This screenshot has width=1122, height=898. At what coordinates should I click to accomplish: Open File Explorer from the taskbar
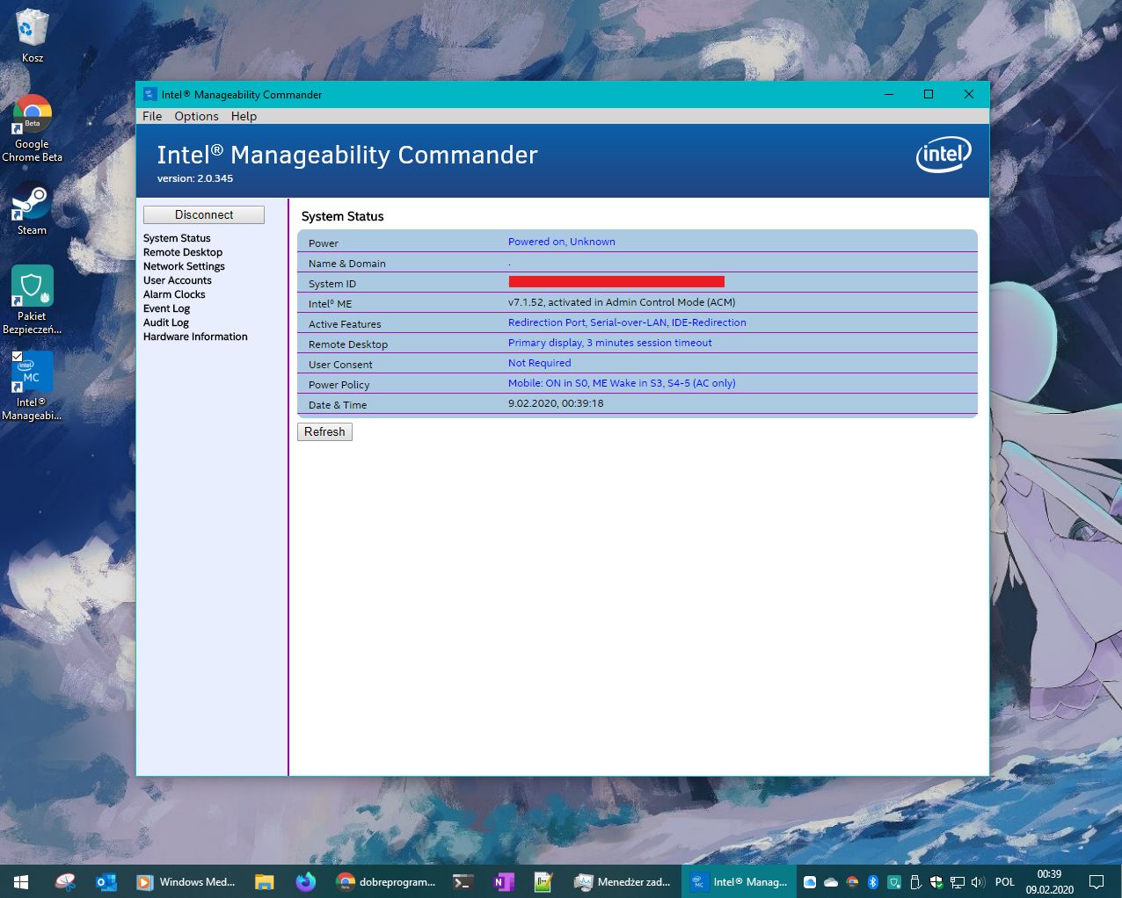[264, 881]
